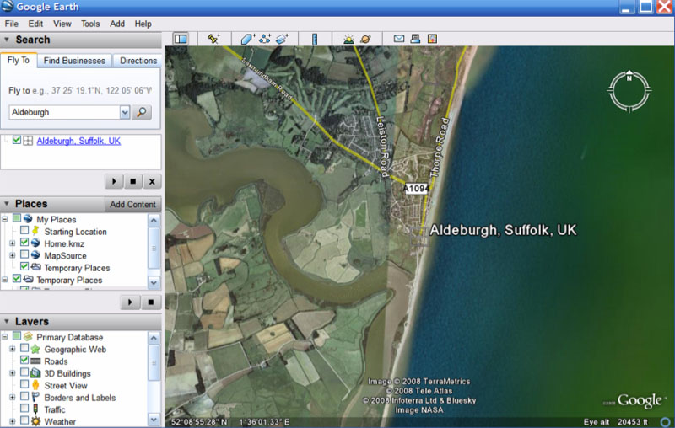Screen dimensions: 675x428
Task: Clear search results with X button
Action: (x=152, y=181)
